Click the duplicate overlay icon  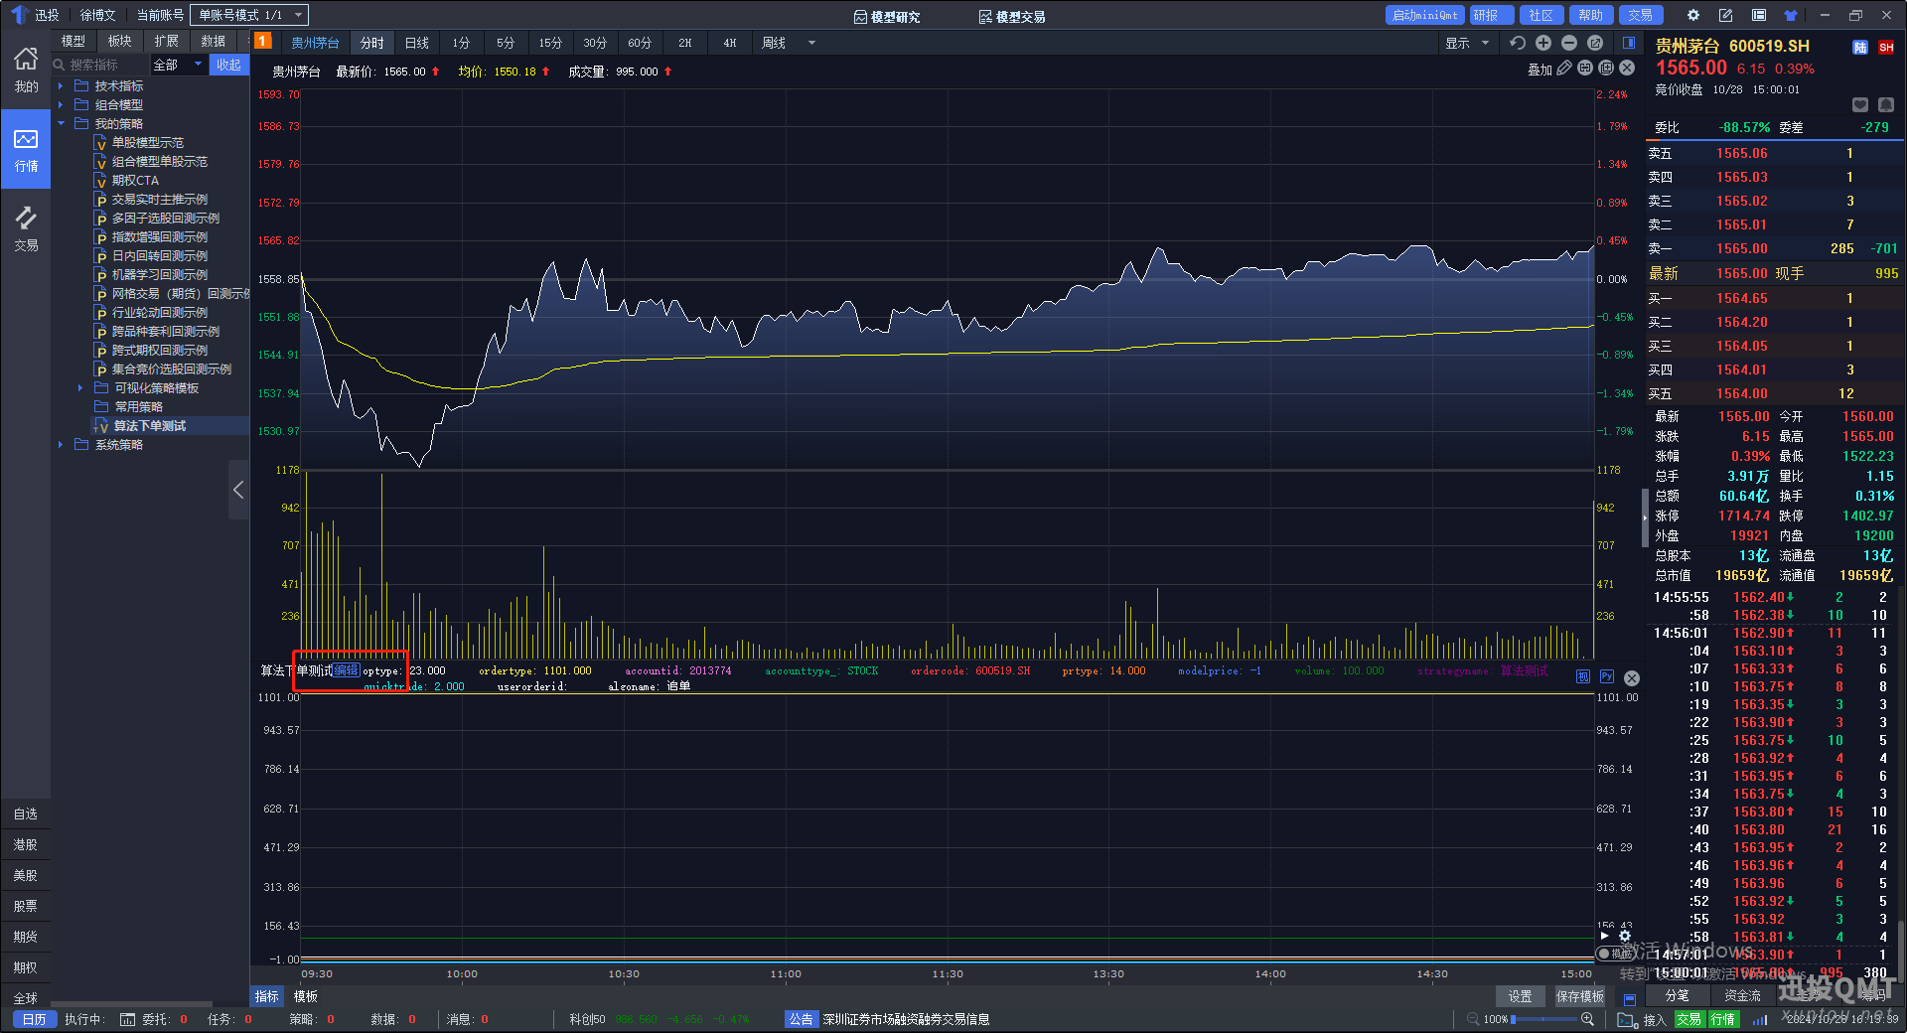pos(1606,69)
